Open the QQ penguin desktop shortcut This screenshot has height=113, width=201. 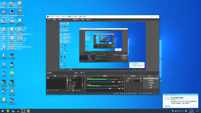point(12,65)
